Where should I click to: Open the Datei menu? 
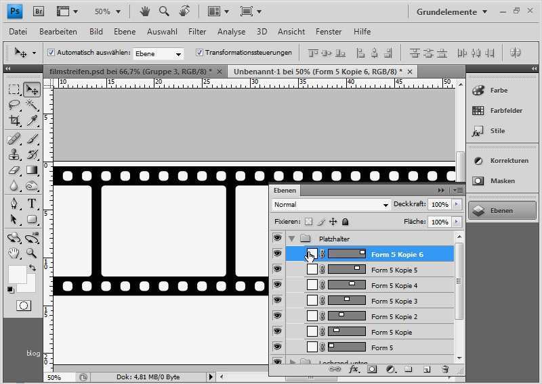click(18, 32)
